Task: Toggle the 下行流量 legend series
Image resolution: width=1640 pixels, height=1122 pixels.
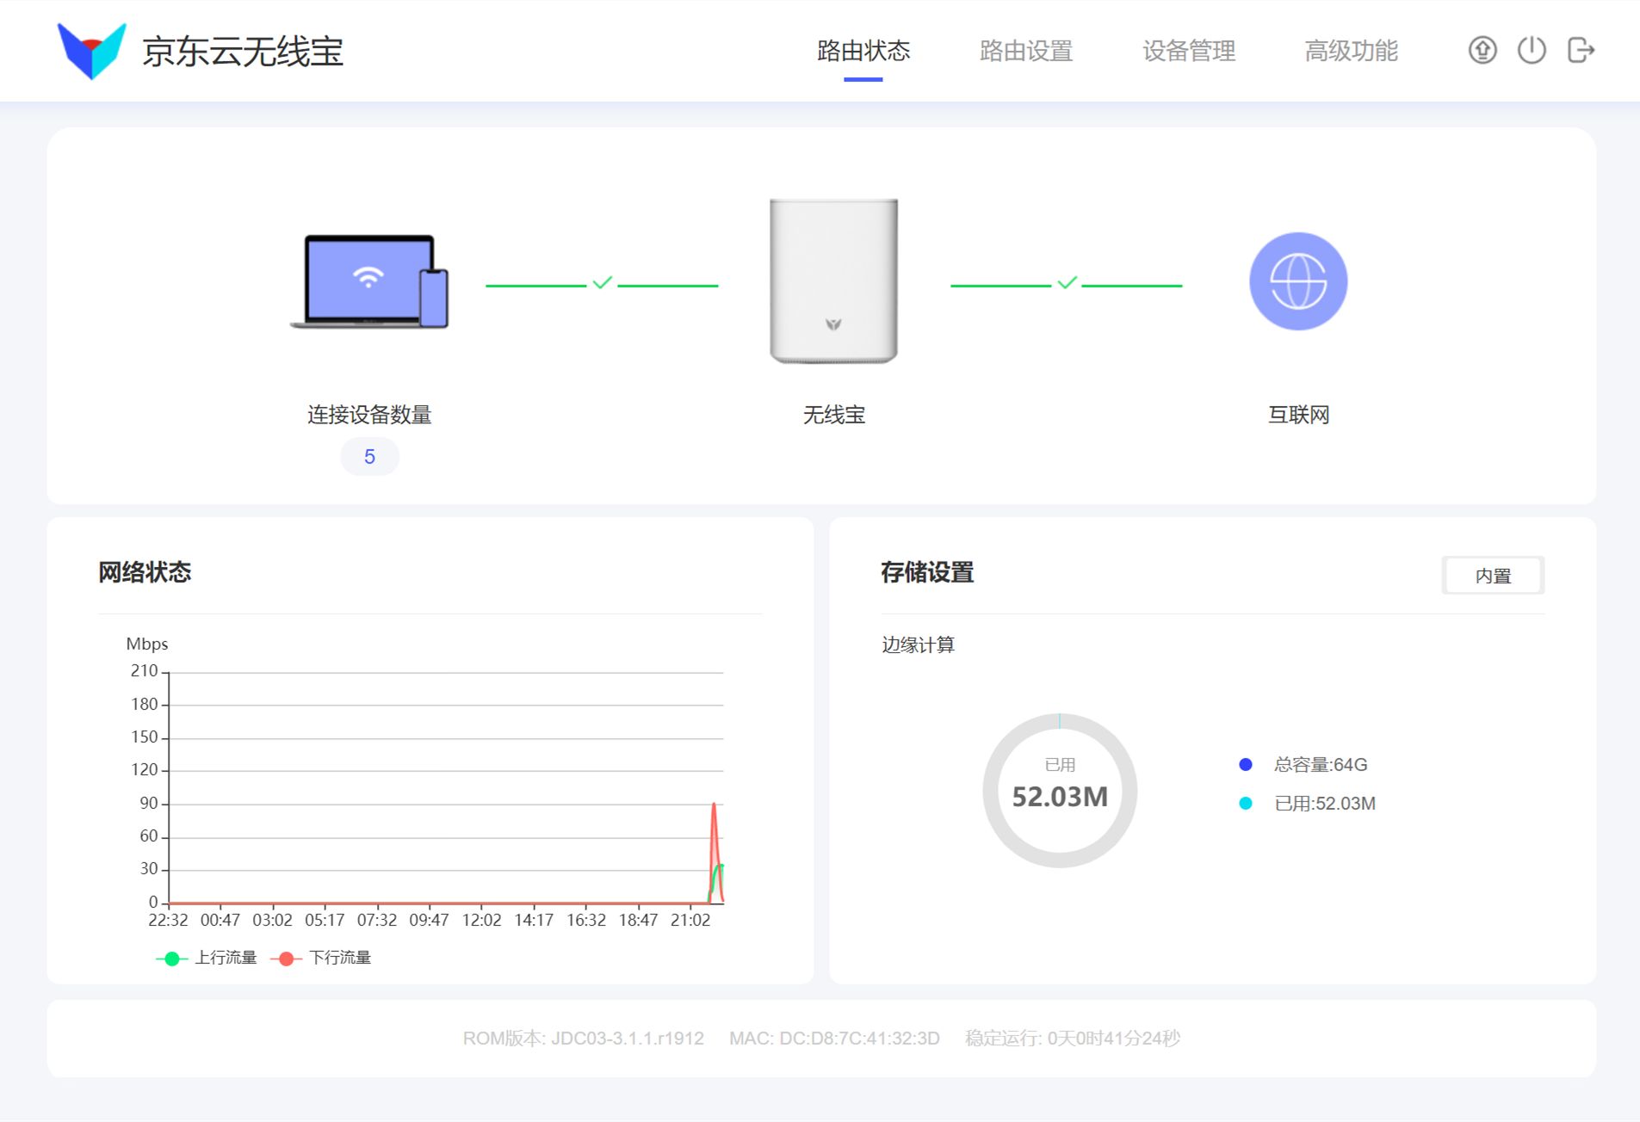Action: (321, 958)
